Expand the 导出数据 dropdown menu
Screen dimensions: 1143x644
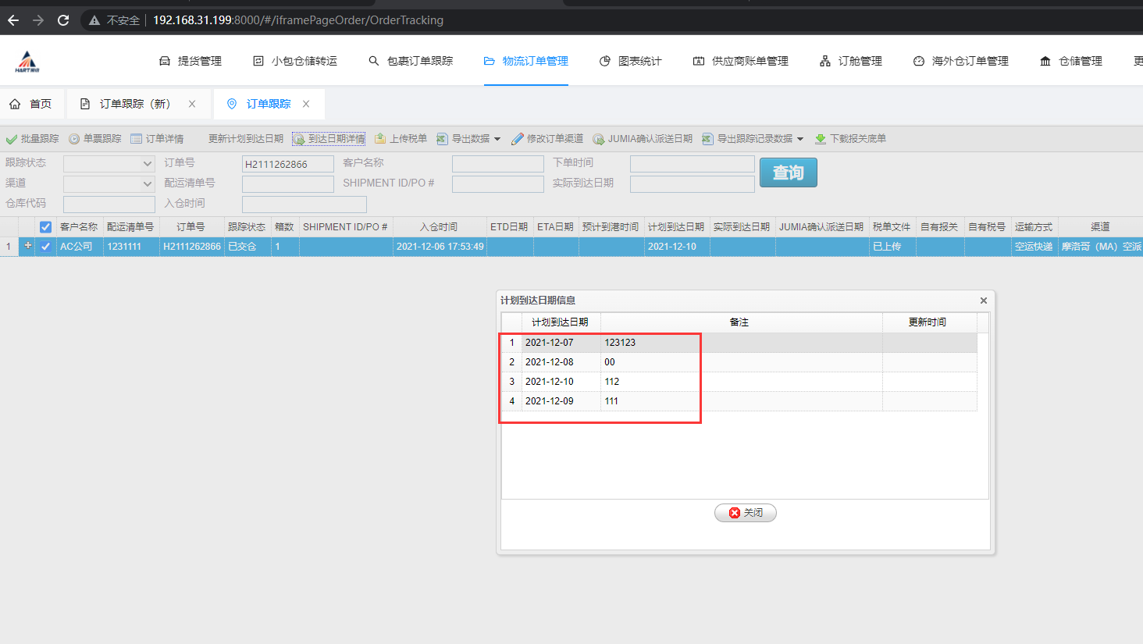(x=497, y=139)
